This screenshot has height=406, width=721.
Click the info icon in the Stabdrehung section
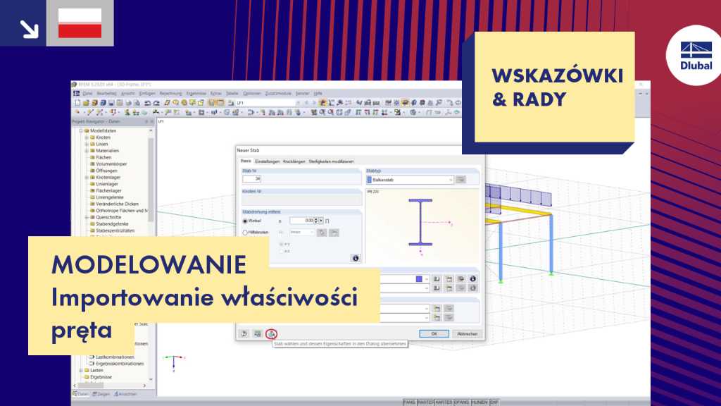point(355,258)
